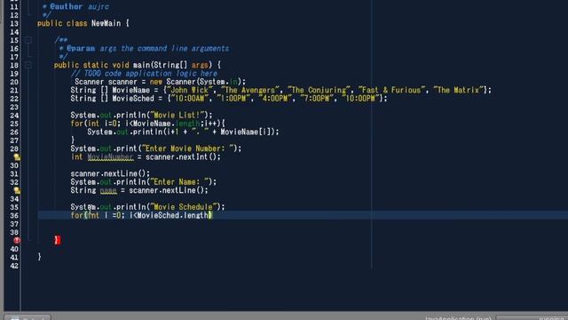Click the "4:00PM" schedule string

pyautogui.click(x=275, y=99)
